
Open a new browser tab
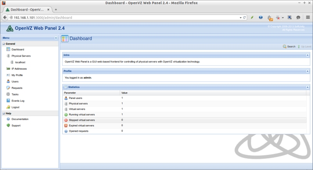click(x=56, y=9)
